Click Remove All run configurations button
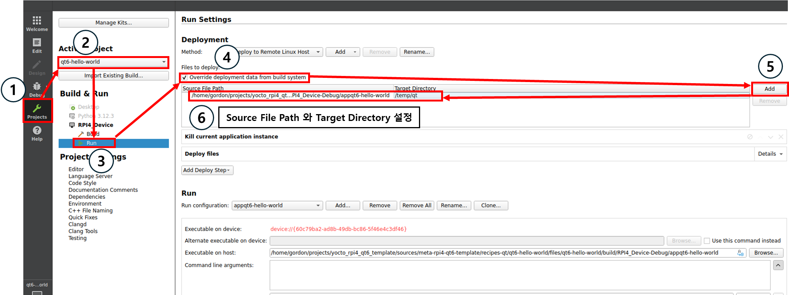 (417, 205)
